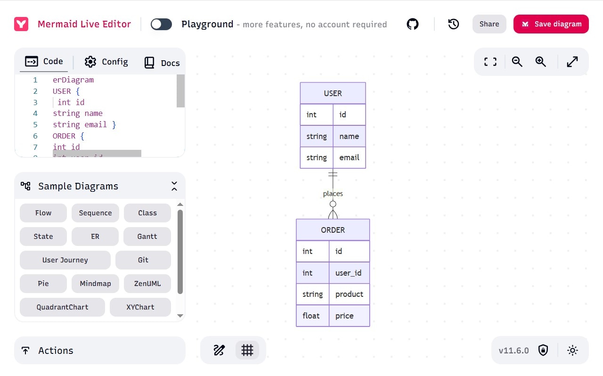Collapse the Sample Diagrams panel

[174, 186]
